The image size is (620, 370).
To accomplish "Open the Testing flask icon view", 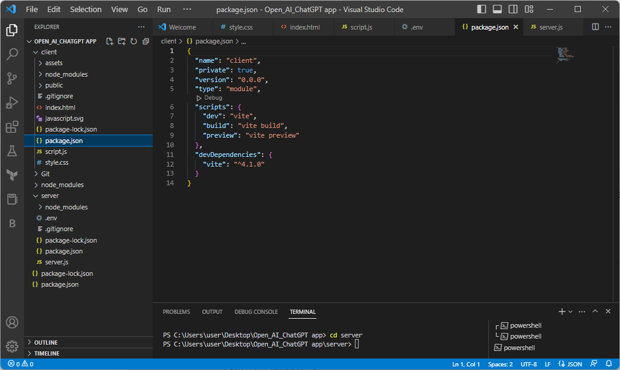I will (x=12, y=151).
